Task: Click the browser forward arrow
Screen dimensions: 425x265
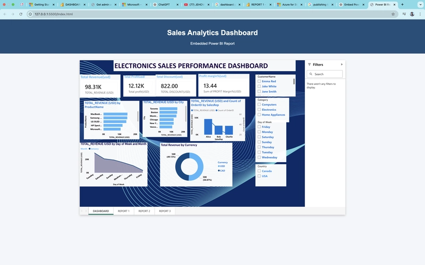Action: point(13,14)
